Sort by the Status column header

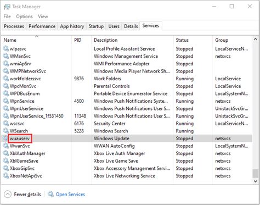pyautogui.click(x=193, y=40)
